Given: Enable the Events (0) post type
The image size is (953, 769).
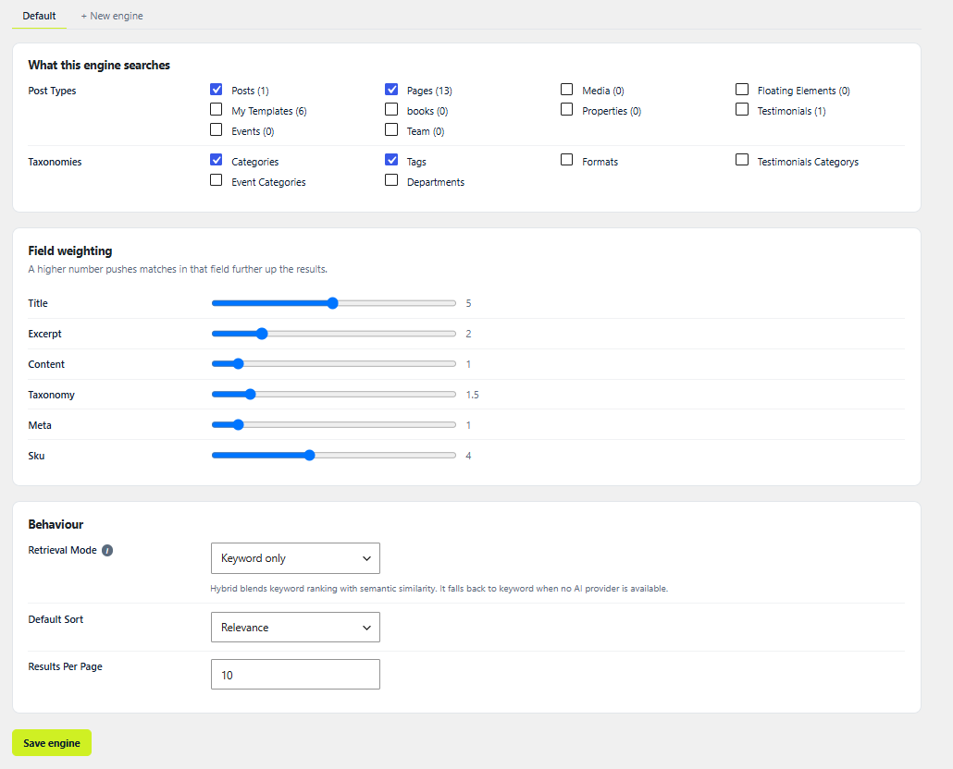Looking at the screenshot, I should (216, 130).
